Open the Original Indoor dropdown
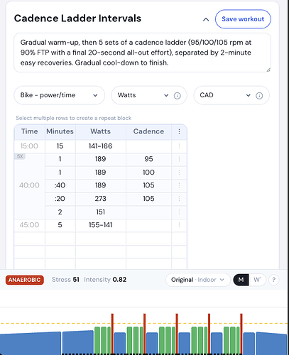The height and width of the screenshot is (355, 289). click(x=198, y=280)
